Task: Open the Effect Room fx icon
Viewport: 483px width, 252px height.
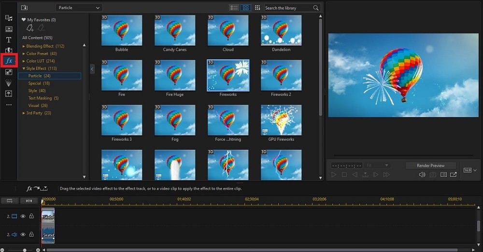Action: 9,61
